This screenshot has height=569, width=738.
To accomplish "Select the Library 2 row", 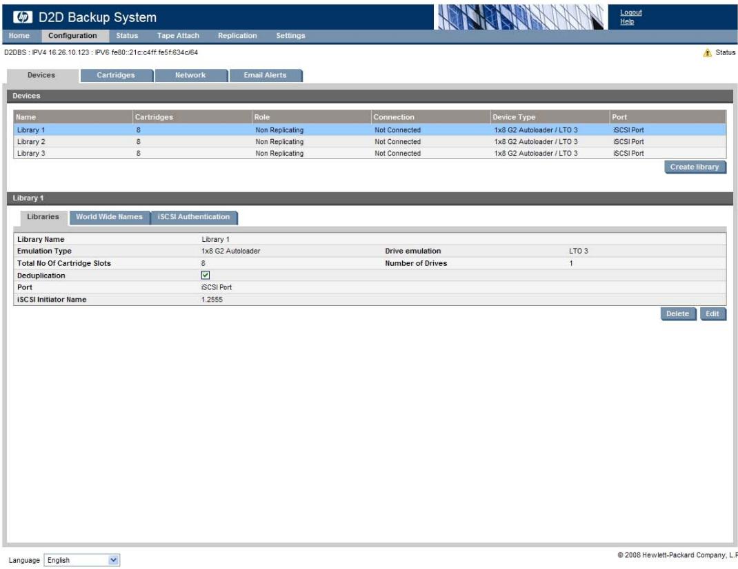I will point(370,141).
